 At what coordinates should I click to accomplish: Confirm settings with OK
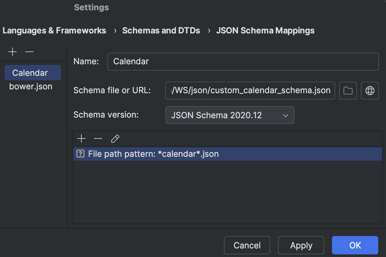coord(355,245)
